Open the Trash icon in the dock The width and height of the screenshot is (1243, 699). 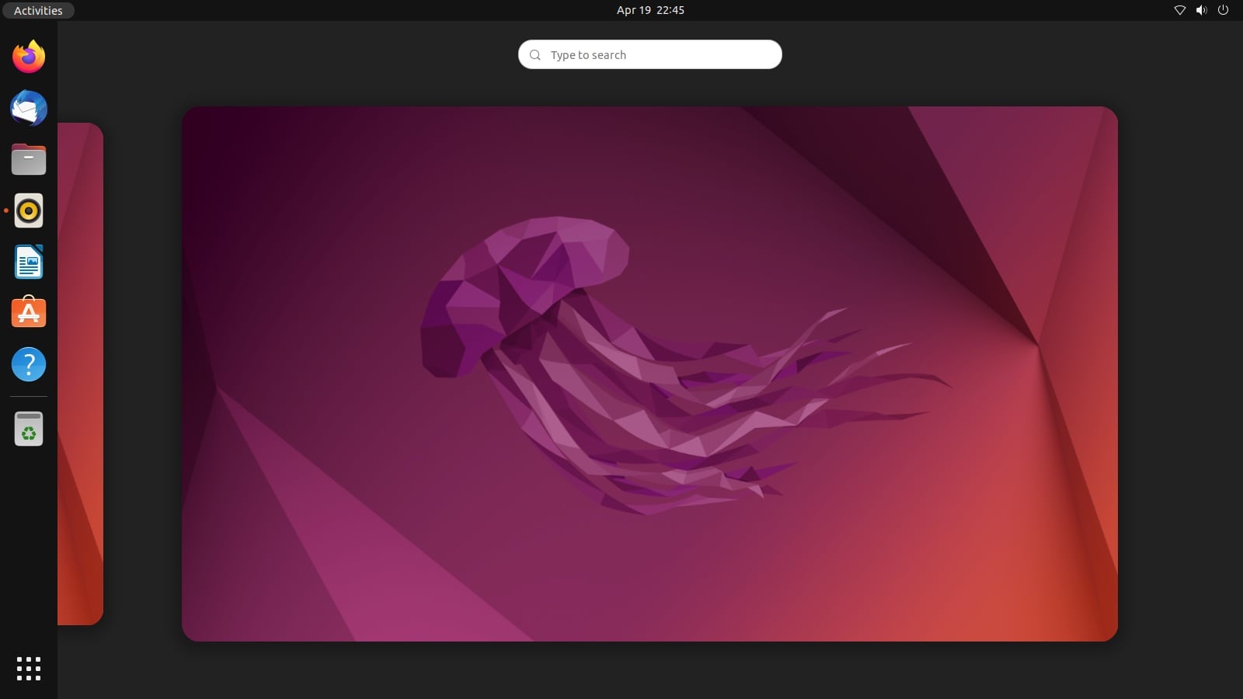point(28,428)
